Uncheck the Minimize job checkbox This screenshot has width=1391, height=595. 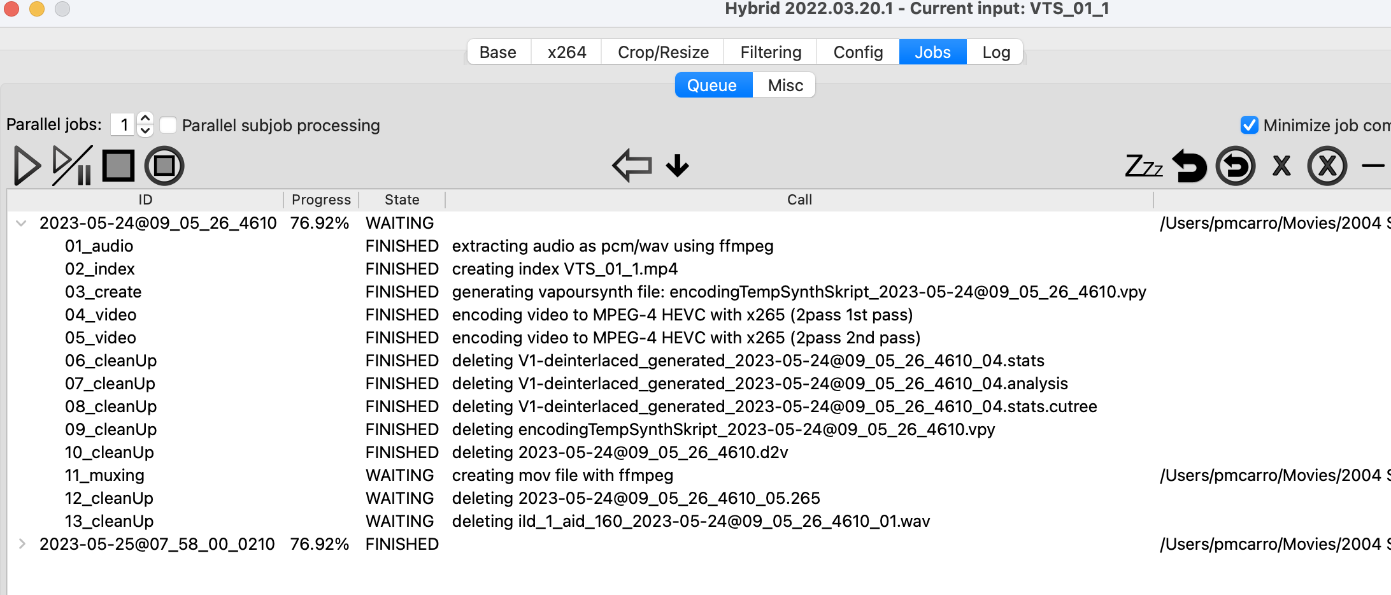[x=1250, y=125]
